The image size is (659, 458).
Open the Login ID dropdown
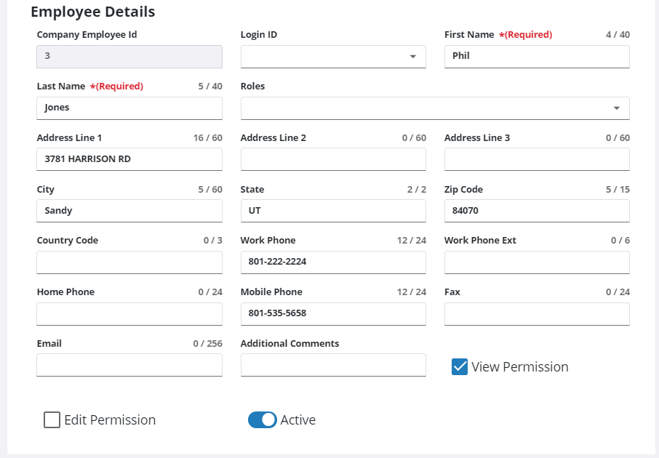333,57
